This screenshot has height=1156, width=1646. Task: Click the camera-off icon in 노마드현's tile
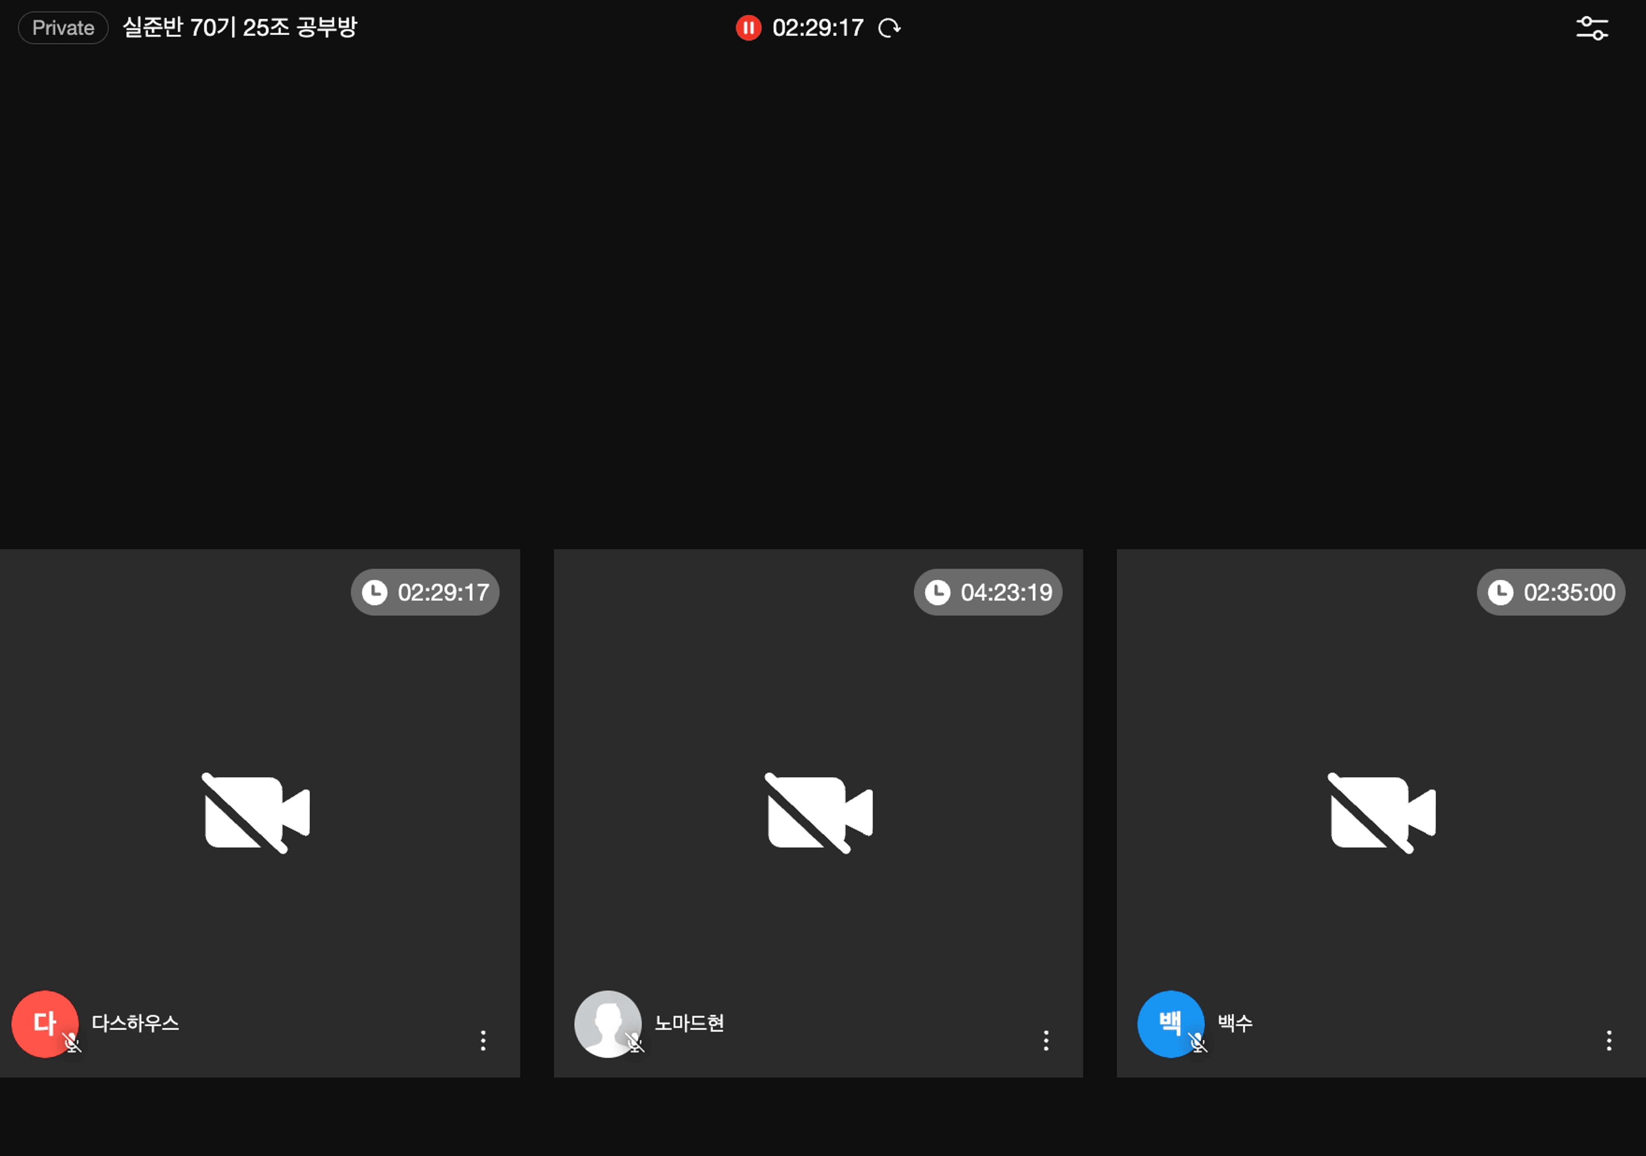(819, 813)
